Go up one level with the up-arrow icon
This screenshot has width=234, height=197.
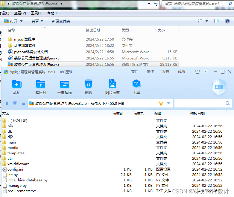pyautogui.click(x=7, y=103)
